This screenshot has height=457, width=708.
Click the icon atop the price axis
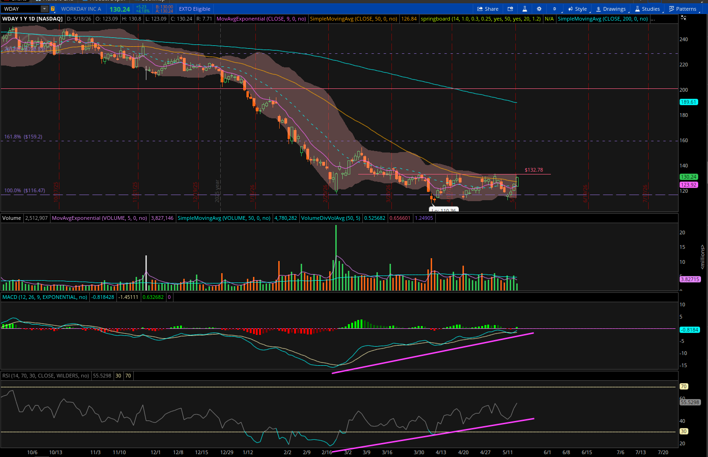683,18
